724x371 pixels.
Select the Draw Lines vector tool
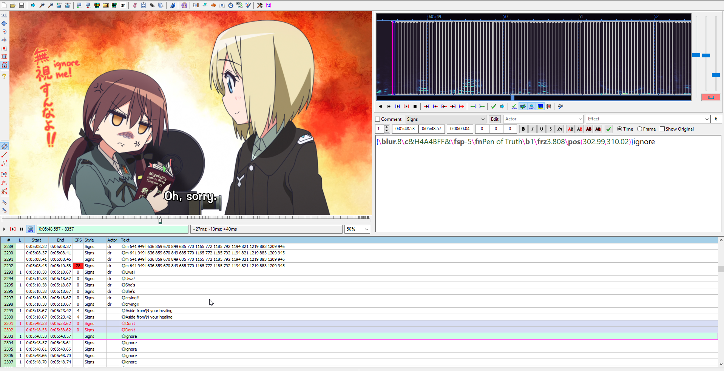pos(4,155)
